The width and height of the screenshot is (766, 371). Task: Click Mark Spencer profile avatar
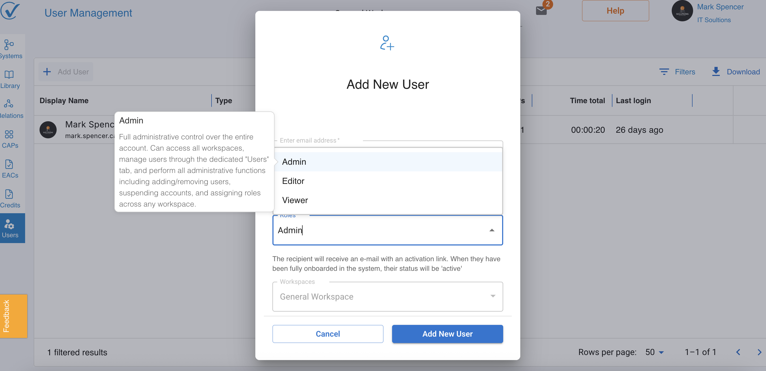[x=682, y=11]
